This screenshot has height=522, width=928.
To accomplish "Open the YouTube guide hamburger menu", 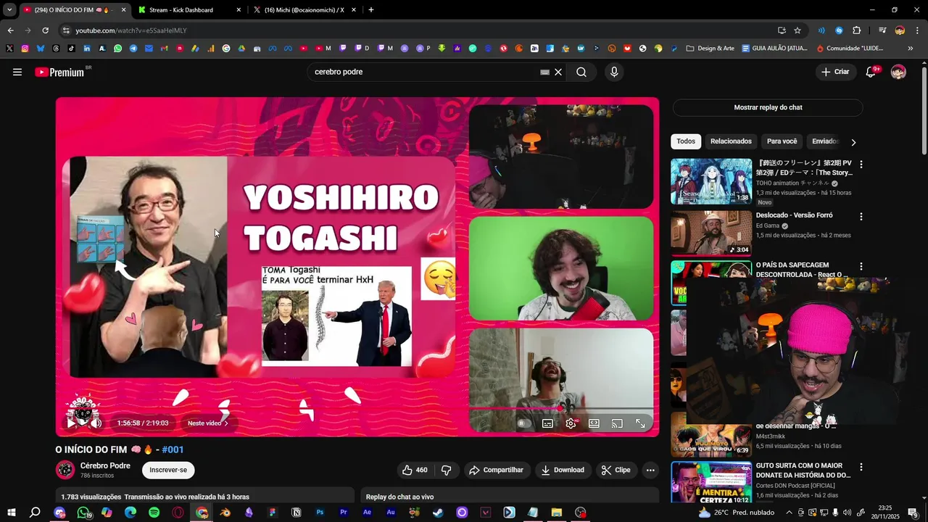I will (17, 72).
